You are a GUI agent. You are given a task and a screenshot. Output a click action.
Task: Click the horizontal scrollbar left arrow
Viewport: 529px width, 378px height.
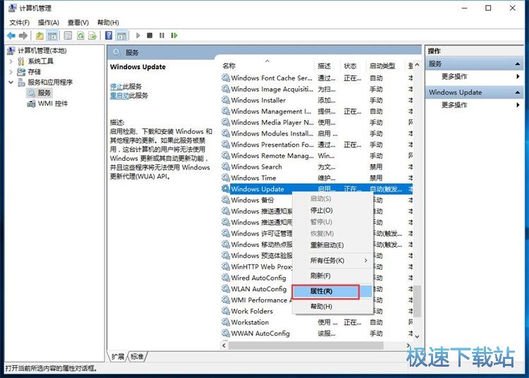(x=224, y=346)
